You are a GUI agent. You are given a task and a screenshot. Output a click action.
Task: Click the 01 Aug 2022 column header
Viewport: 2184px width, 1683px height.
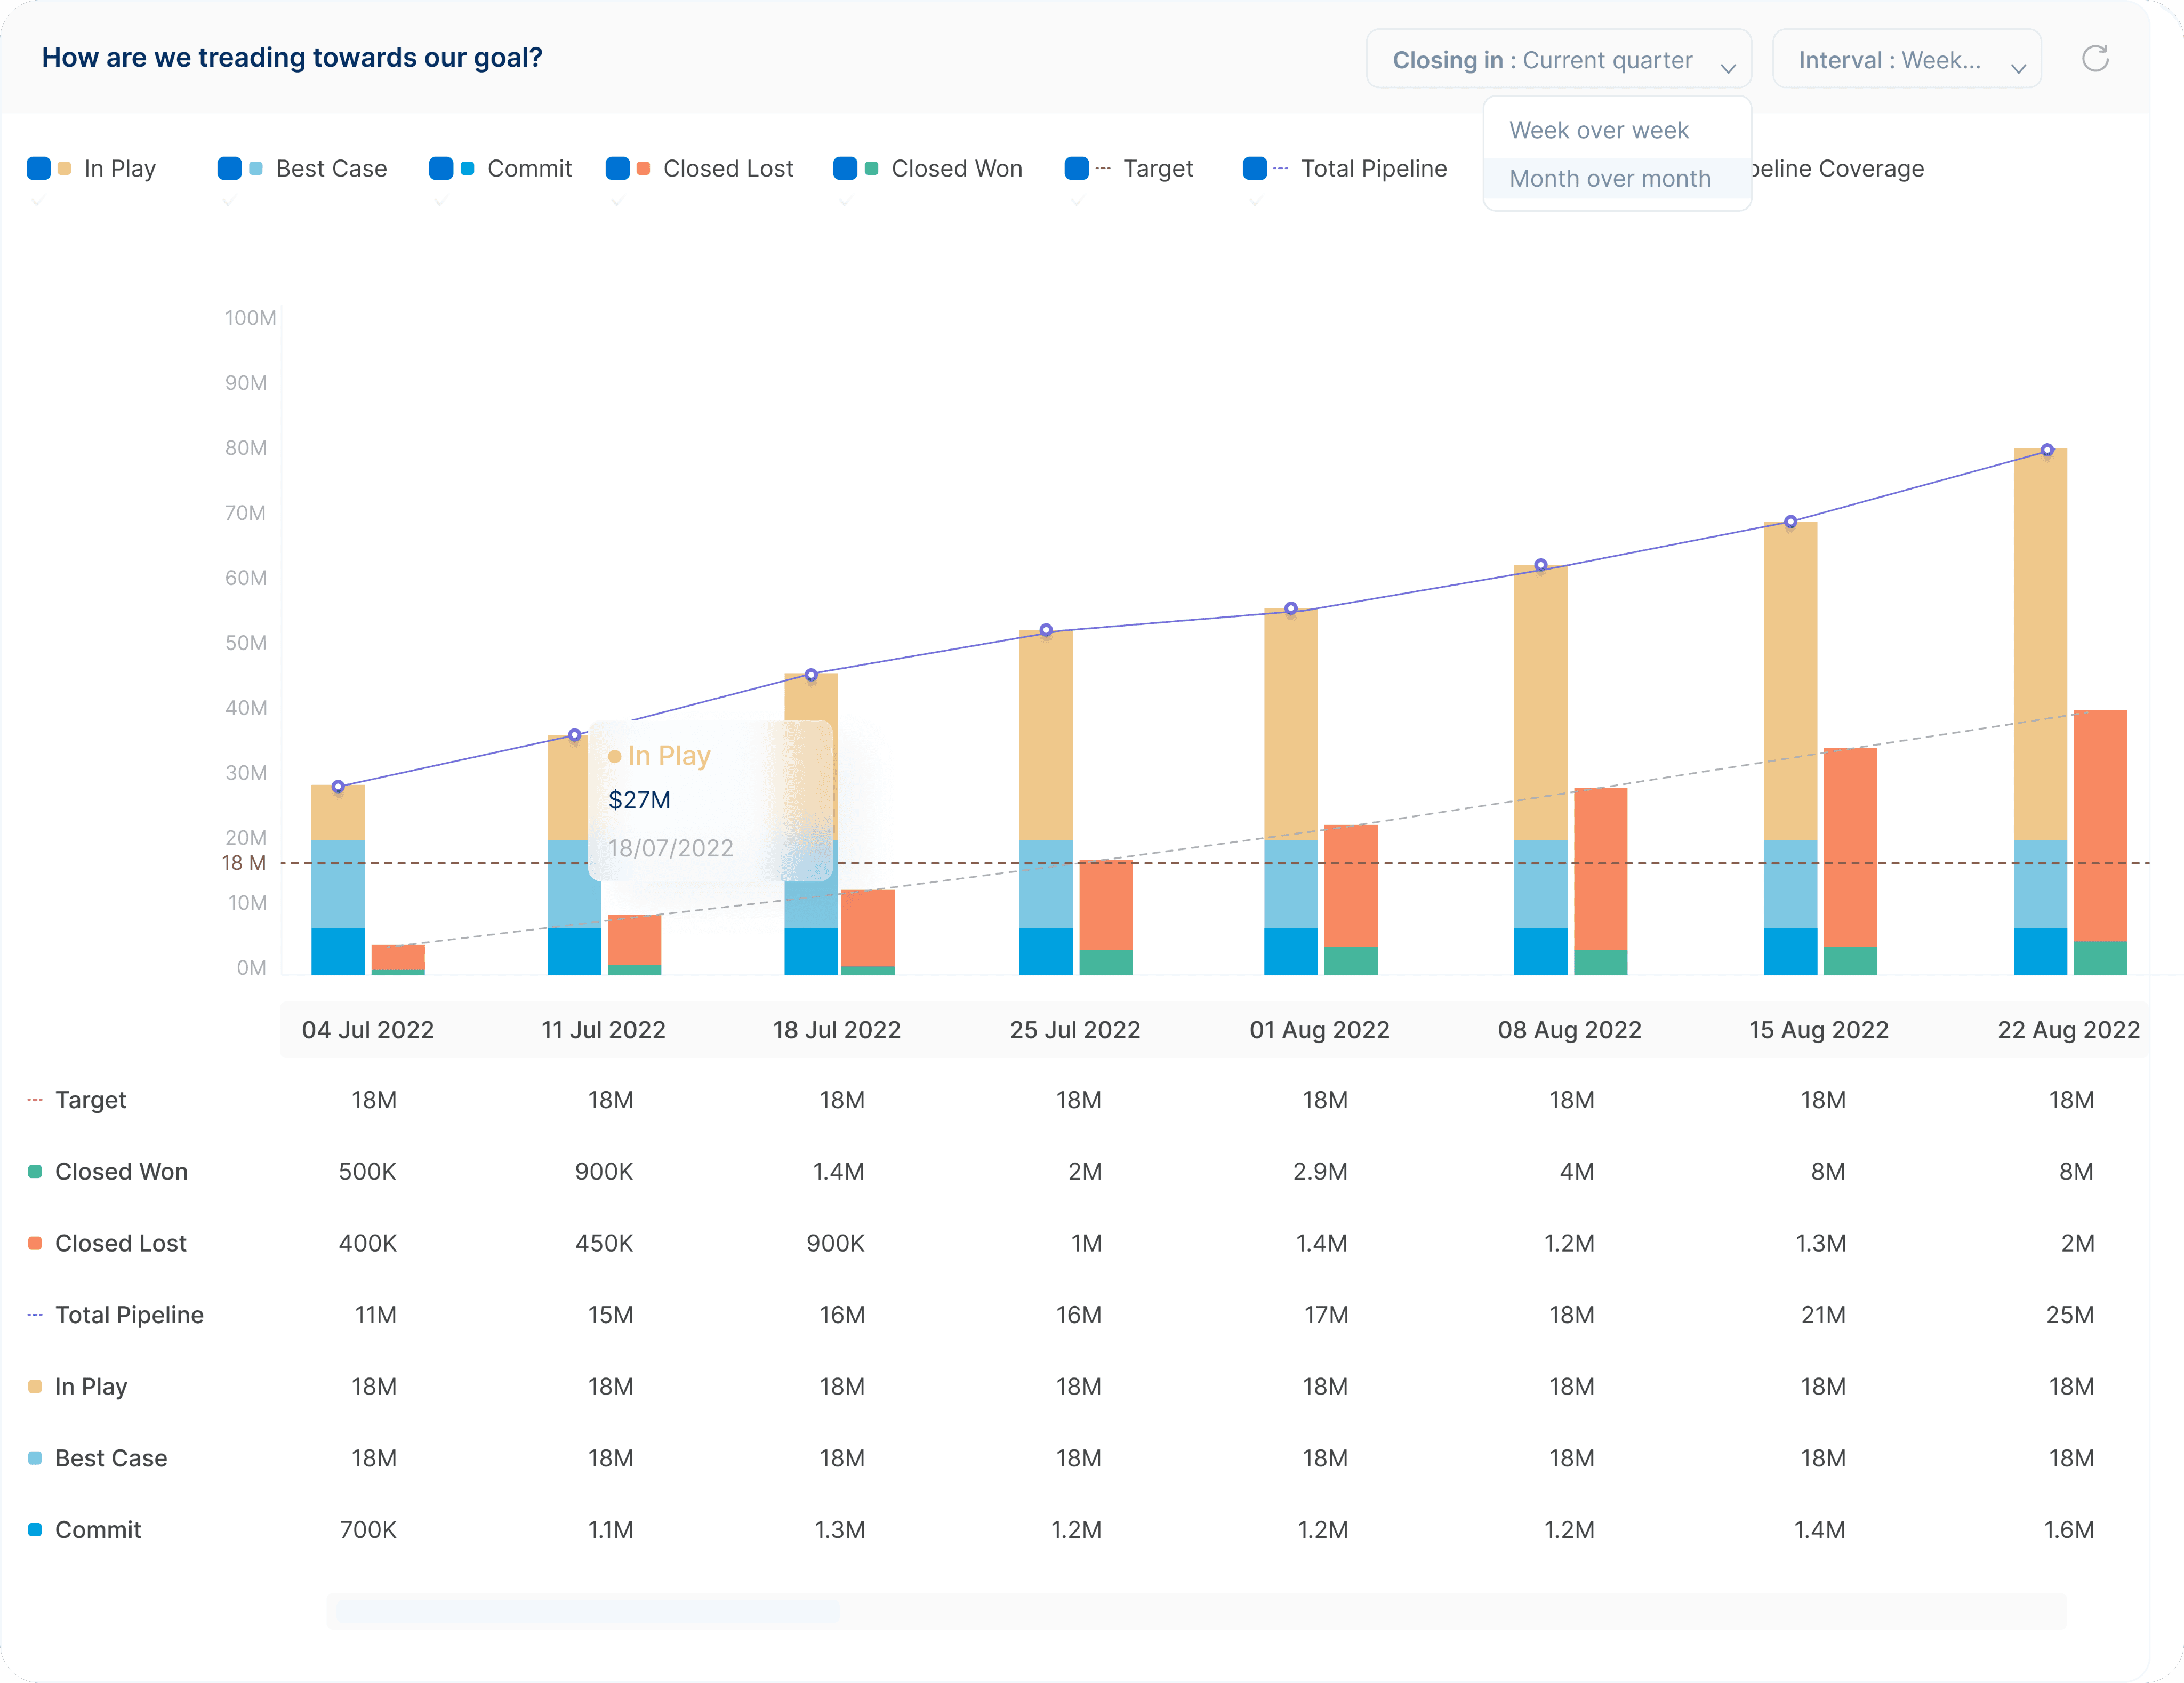coord(1319,1030)
